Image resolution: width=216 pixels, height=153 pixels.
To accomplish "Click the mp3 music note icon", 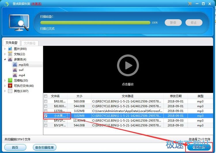I will [15, 65].
